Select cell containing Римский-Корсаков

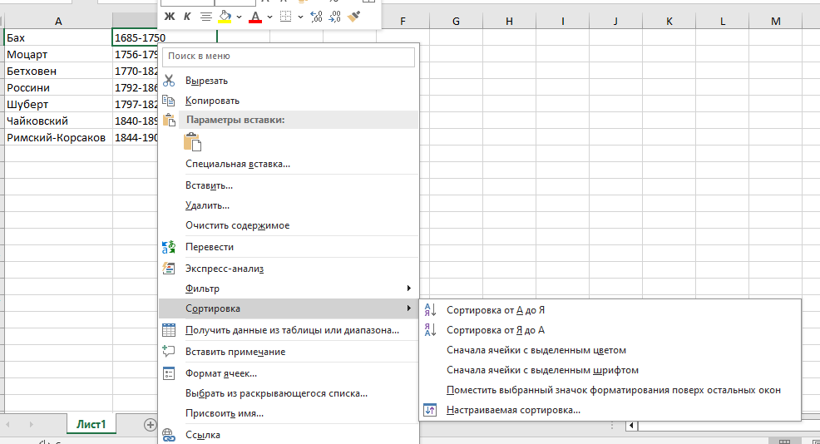coord(58,137)
